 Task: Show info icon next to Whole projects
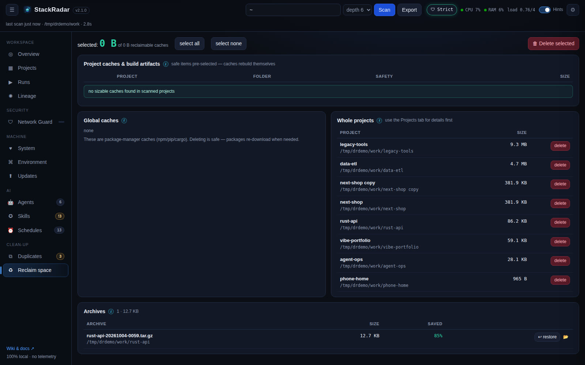379,120
